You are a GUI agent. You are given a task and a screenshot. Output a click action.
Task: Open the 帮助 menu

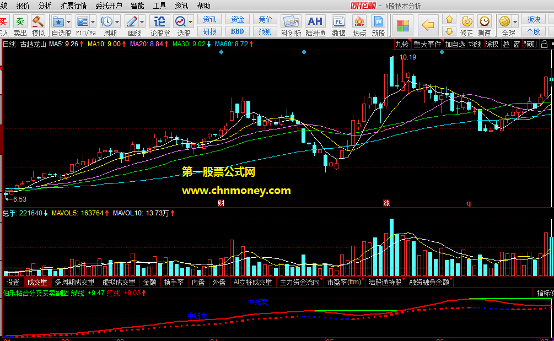tap(203, 6)
